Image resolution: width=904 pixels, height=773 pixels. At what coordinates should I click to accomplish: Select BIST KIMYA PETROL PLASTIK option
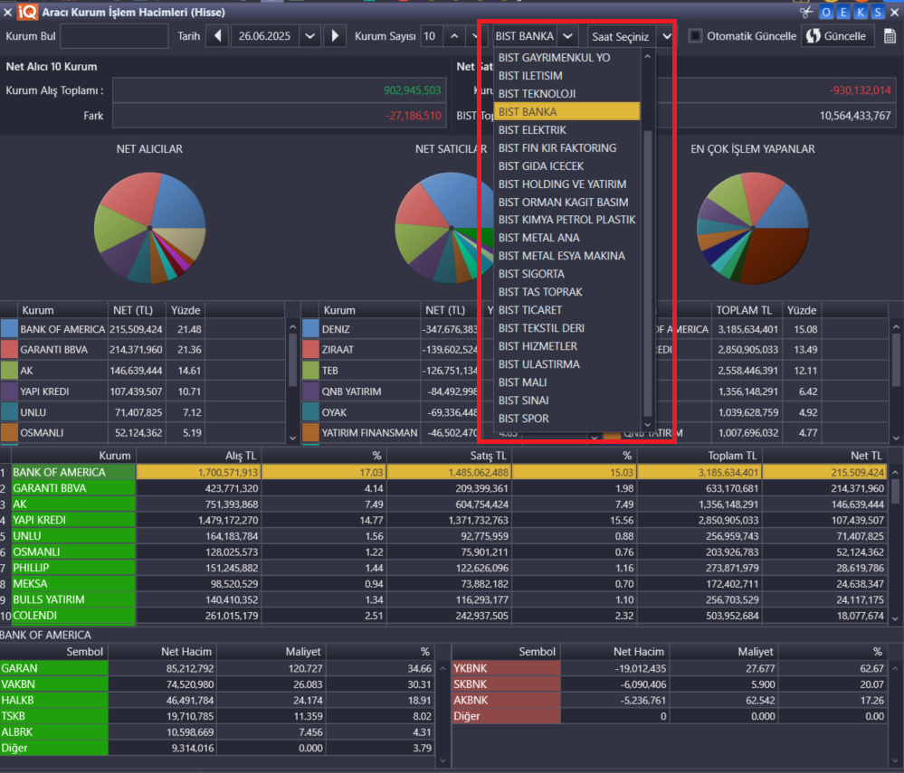click(566, 220)
